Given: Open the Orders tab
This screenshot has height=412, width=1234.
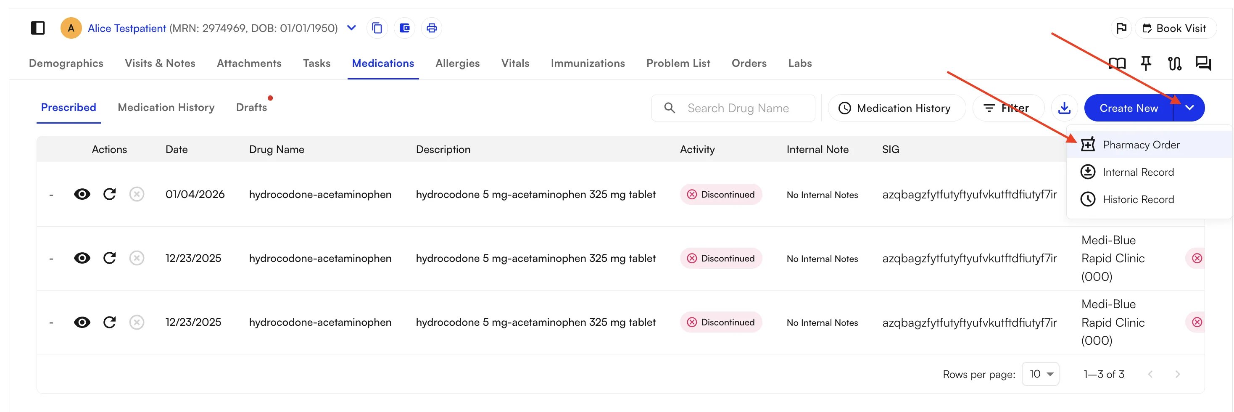Looking at the screenshot, I should click(x=749, y=63).
